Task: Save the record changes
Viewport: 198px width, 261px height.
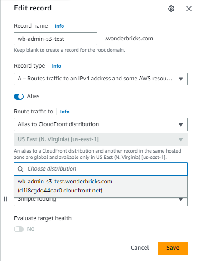Action: 173,248
